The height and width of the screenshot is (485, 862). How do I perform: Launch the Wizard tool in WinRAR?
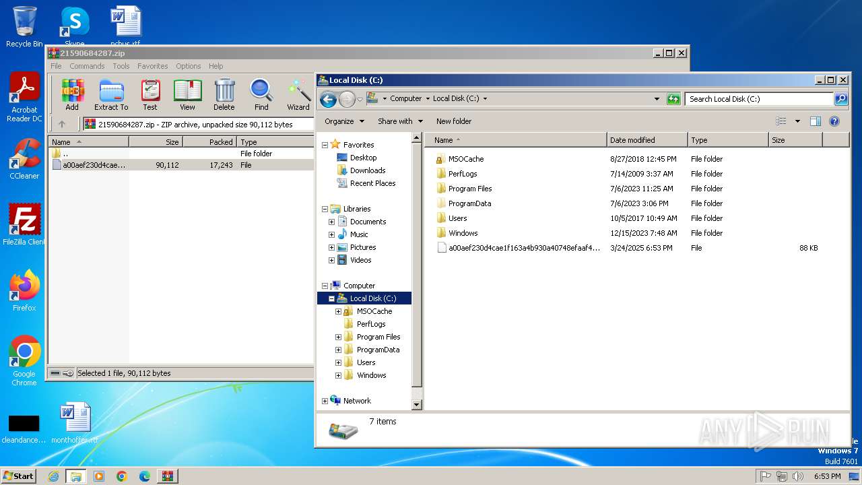298,94
